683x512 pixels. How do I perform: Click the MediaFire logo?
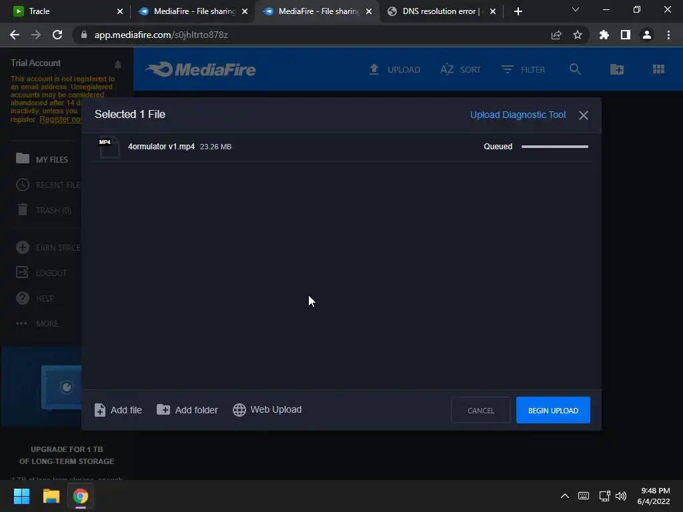tap(200, 69)
